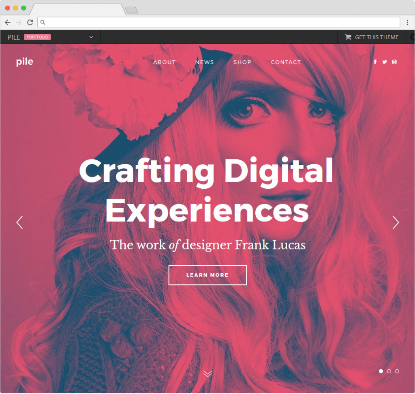Click the GET THIS THEME link
The width and height of the screenshot is (415, 394).
click(x=376, y=37)
